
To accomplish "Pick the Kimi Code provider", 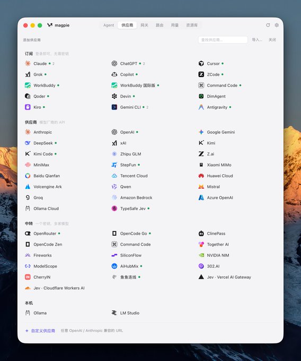I will click(x=41, y=154).
